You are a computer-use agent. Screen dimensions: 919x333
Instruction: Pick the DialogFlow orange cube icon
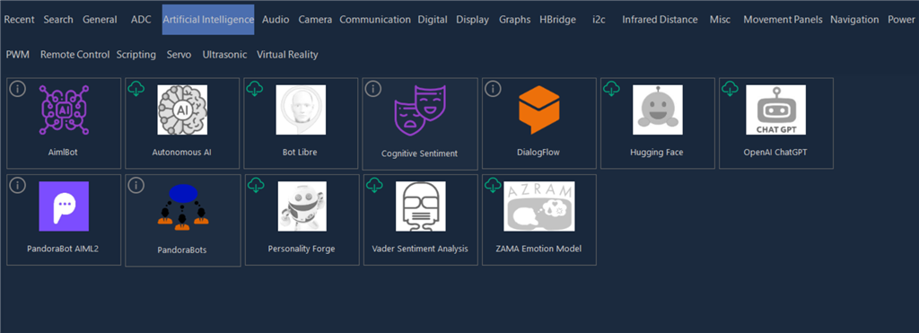[539, 110]
